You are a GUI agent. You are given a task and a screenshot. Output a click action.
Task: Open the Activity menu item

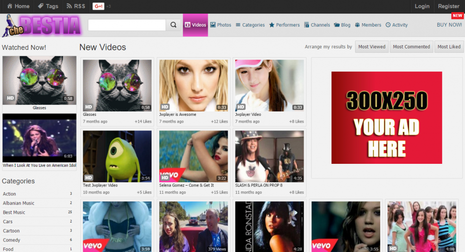point(397,25)
